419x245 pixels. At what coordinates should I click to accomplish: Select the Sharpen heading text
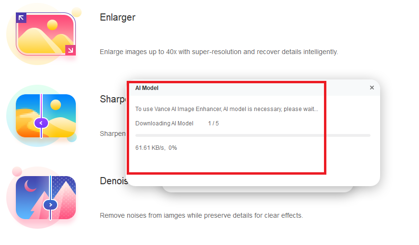pos(113,99)
